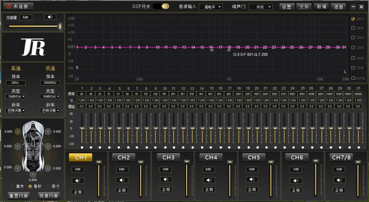Screen dimensions: 369x202
Task: Open the 噪声门 dropdown
Action: 261,7
